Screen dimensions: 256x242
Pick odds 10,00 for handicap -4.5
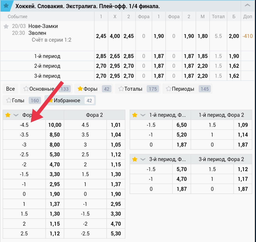click(x=55, y=125)
